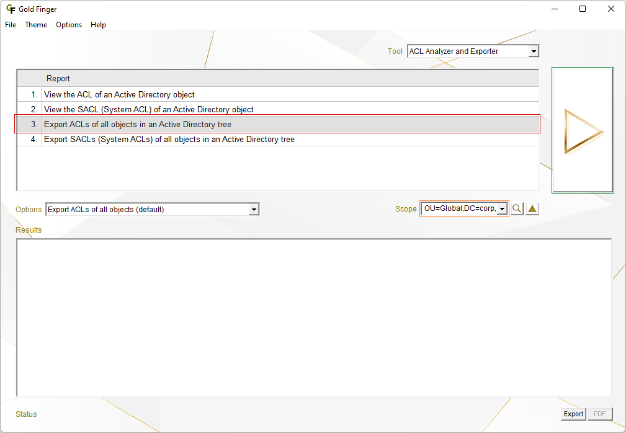Viewport: 626px width, 433px height.
Task: Run the selected report with the gold play button
Action: (x=583, y=130)
